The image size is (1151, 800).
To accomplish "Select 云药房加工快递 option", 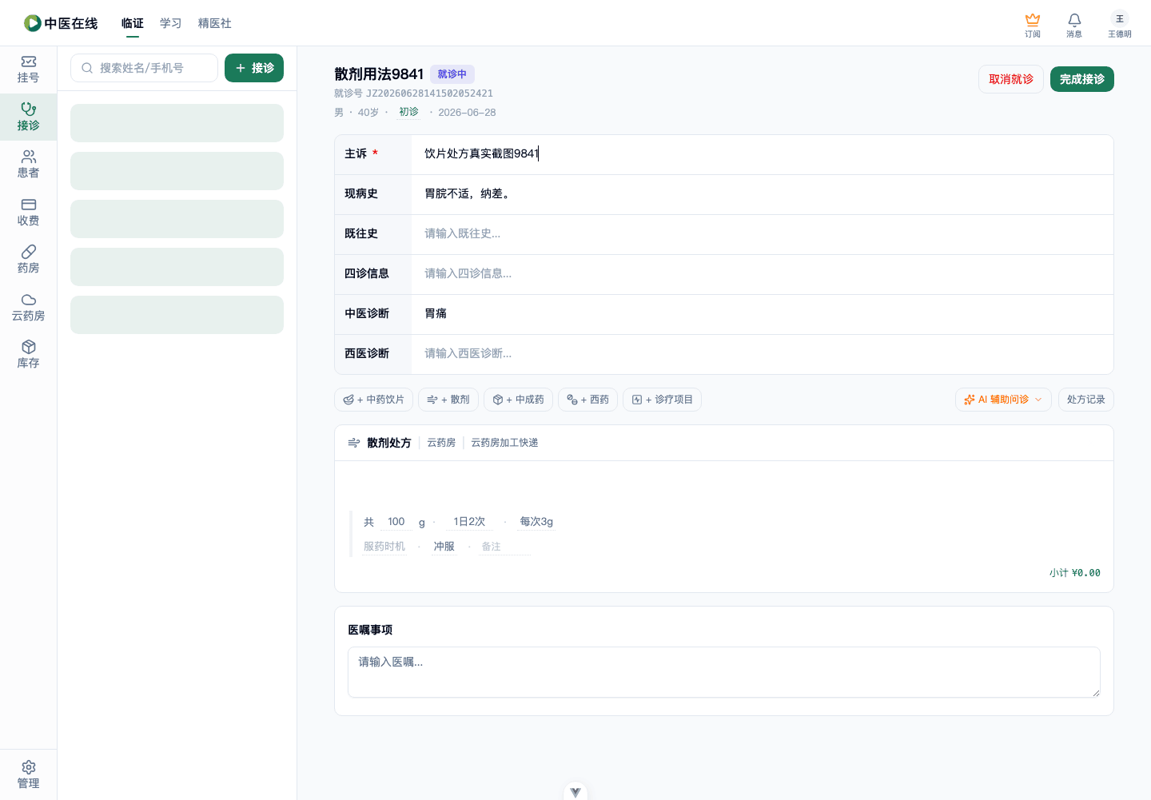I will click(x=504, y=443).
